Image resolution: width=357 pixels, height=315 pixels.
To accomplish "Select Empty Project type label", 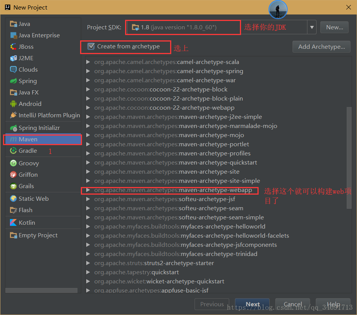I will [38, 235].
